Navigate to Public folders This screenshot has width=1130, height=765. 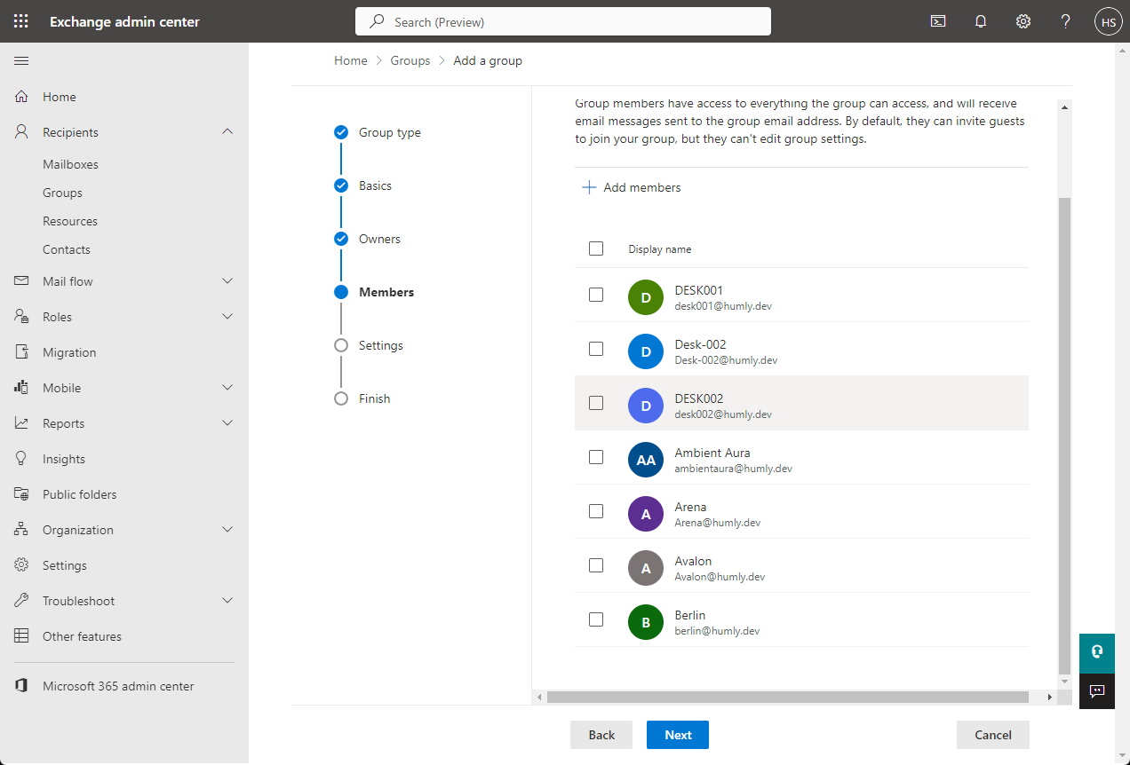click(x=81, y=493)
